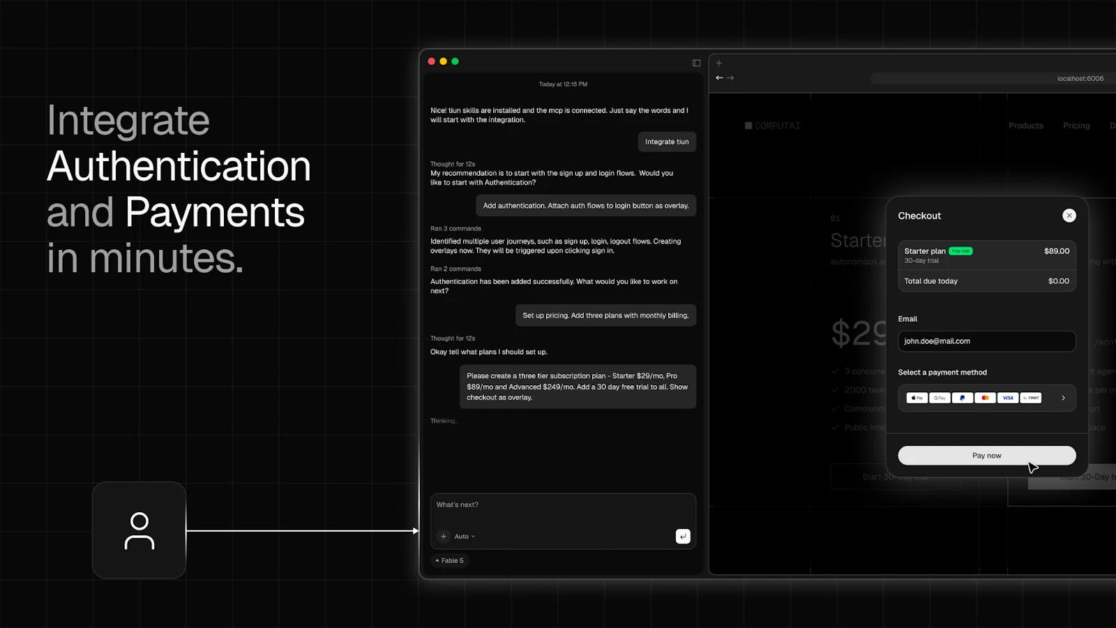Screen dimensions: 1116x628
Task: Select the Visa payment icon
Action: point(1008,398)
